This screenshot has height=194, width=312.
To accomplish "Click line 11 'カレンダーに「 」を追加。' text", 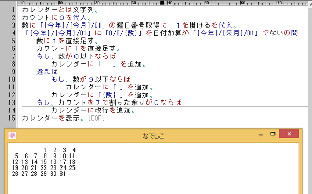I will 109,87.
